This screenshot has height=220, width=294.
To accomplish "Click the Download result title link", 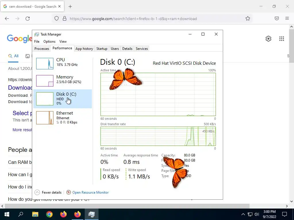I will (x=20, y=88).
